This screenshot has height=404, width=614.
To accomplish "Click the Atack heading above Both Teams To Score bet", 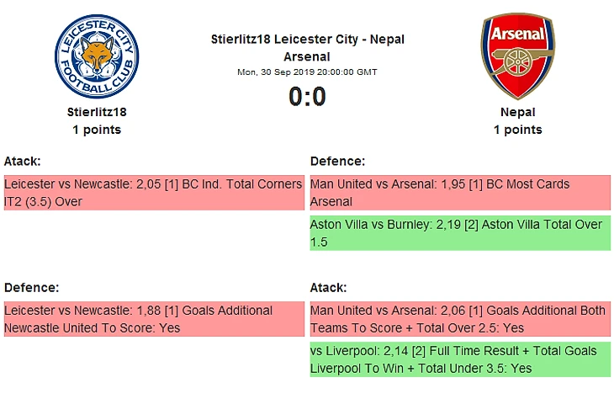I will pos(329,287).
